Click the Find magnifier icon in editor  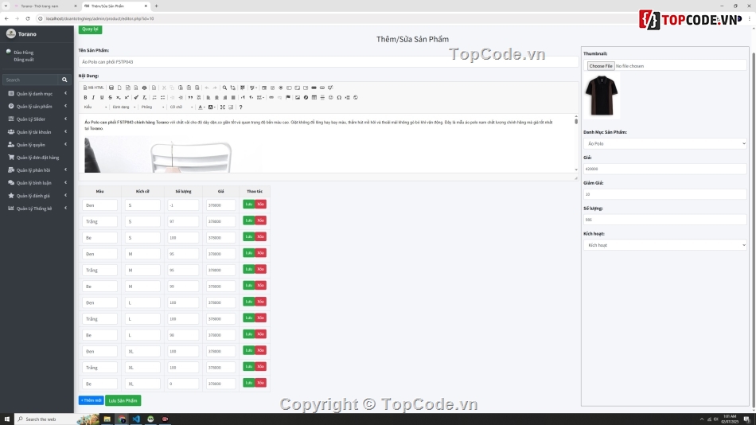[224, 88]
